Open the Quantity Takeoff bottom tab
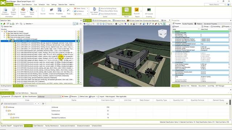 [x=6, y=126]
